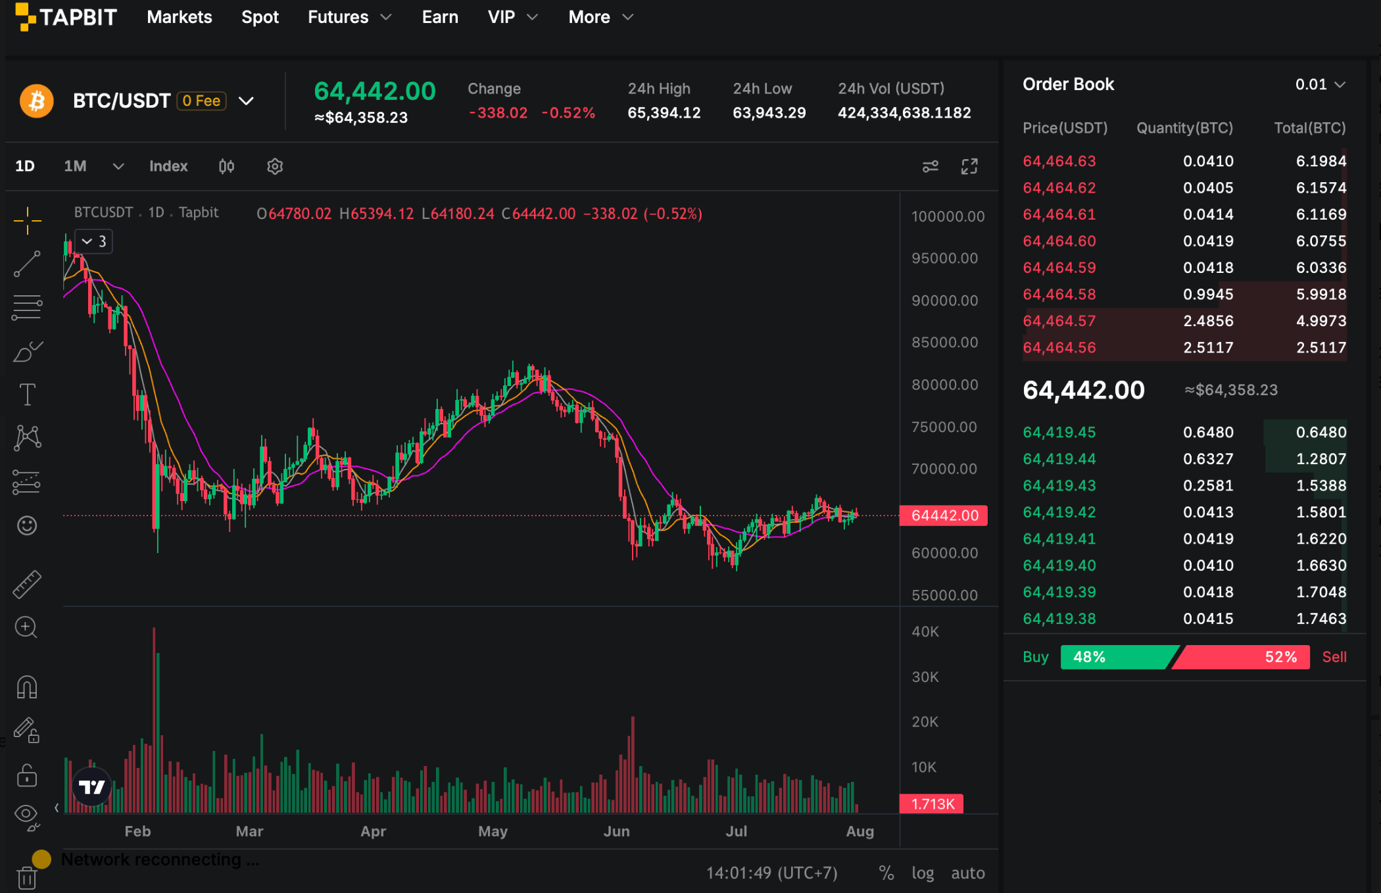Click the 52% sell ratio bar
Viewport: 1381px width, 893px height.
tap(1242, 657)
